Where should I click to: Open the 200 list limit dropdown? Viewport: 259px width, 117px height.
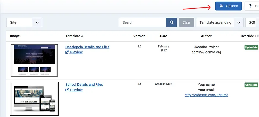point(252,22)
